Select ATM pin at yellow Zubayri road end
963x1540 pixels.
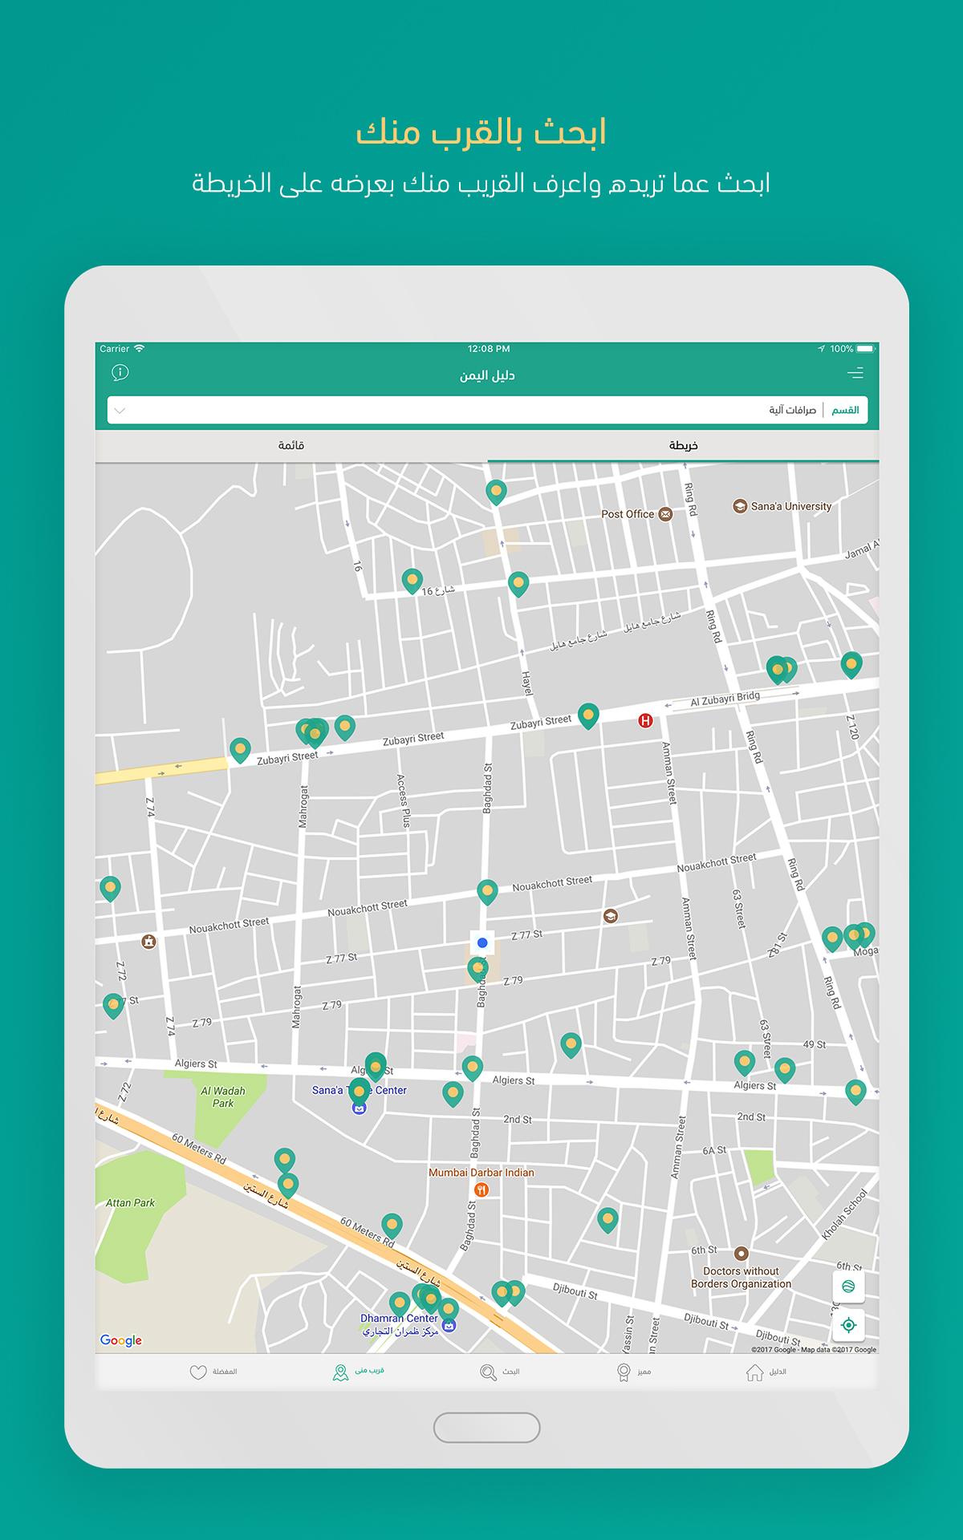coord(240,751)
